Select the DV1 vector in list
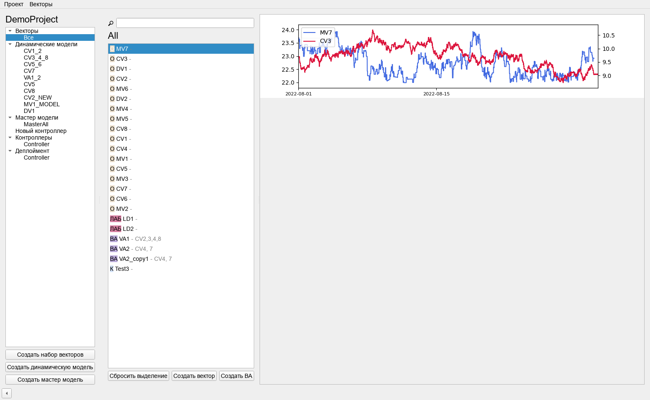The image size is (650, 400). point(181,69)
